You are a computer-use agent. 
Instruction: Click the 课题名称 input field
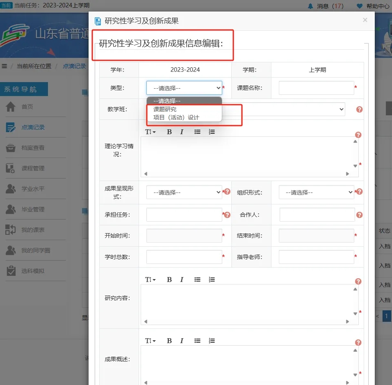[316, 88]
